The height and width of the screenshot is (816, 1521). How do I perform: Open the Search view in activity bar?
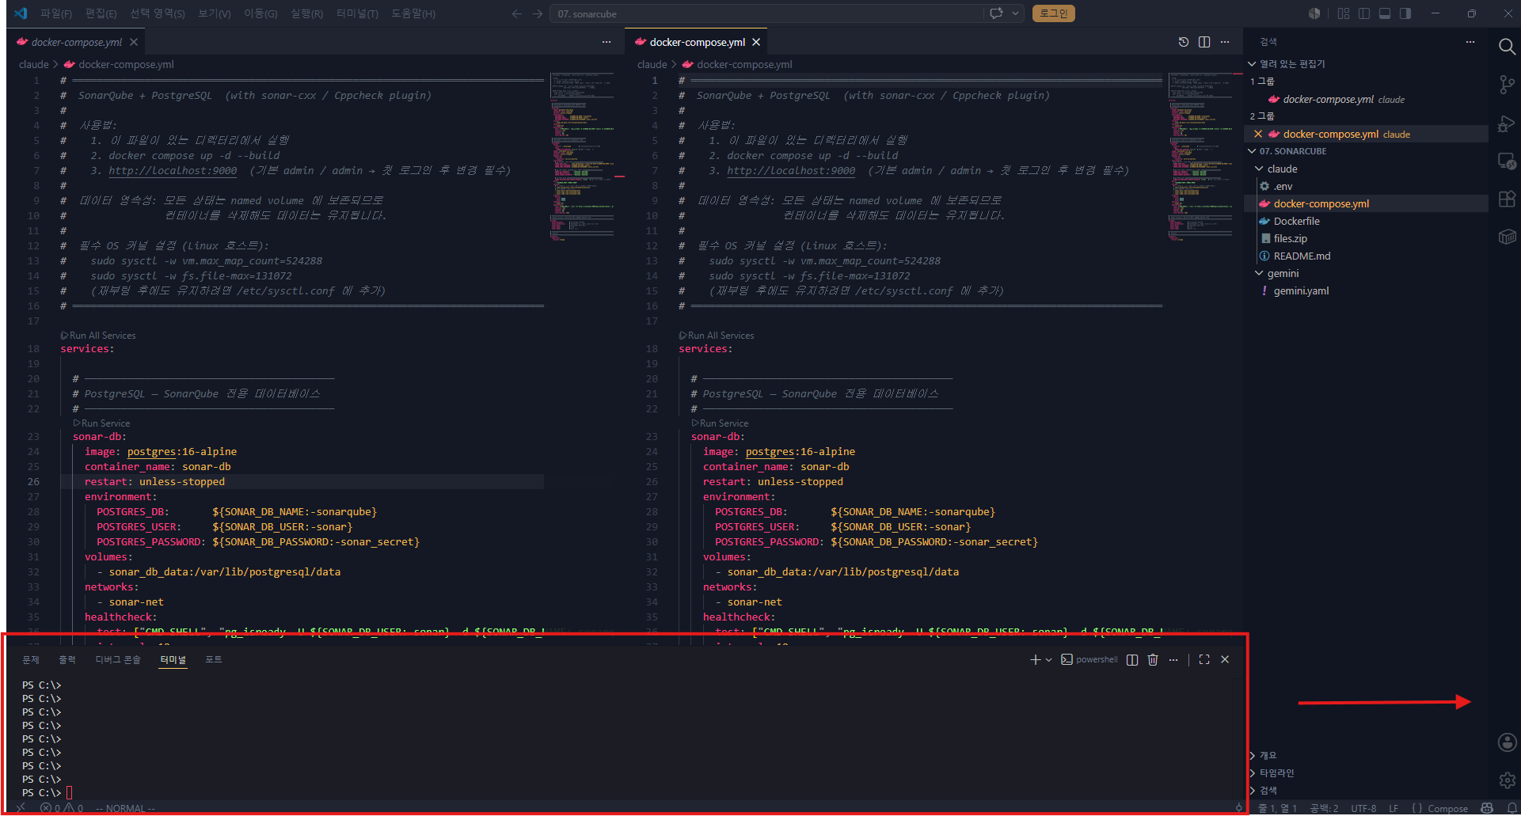click(1507, 47)
